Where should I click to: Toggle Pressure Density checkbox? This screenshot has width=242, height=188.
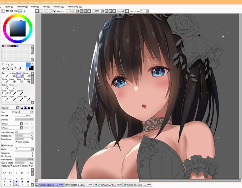coord(11,166)
